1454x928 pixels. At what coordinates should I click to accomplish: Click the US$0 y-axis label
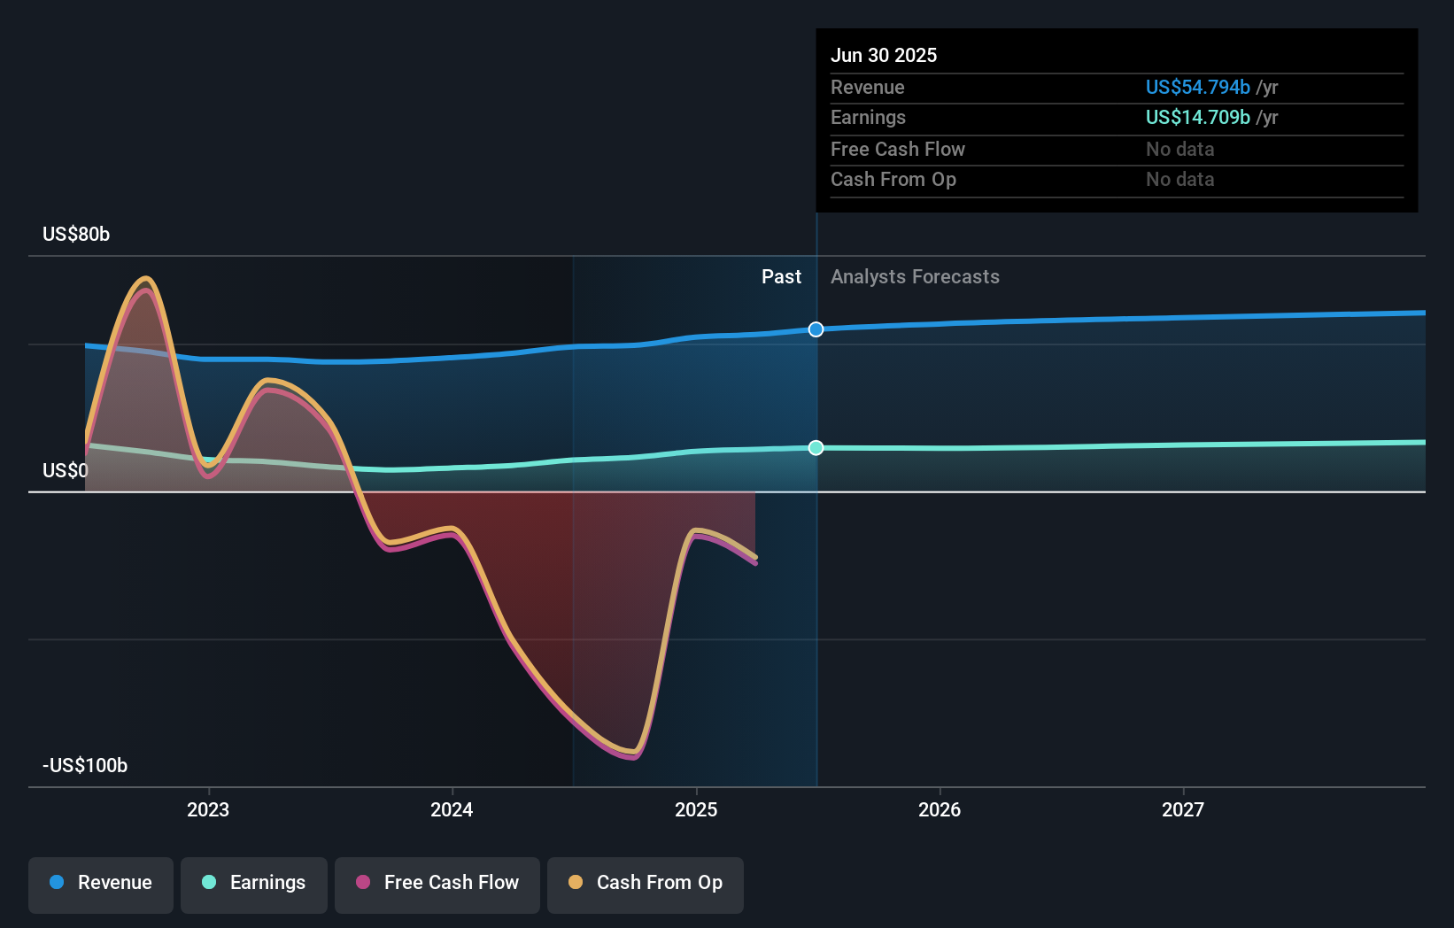(x=66, y=470)
